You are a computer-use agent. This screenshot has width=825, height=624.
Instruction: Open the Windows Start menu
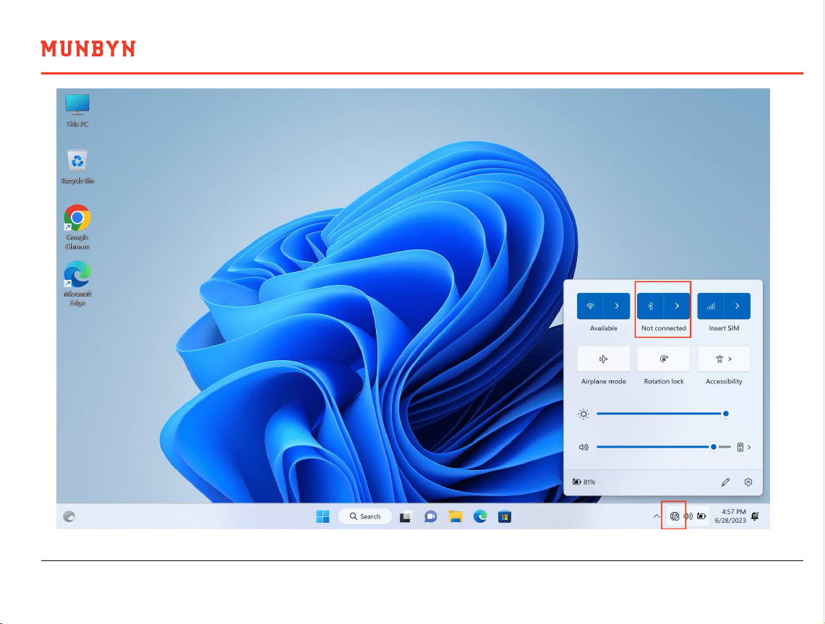point(322,517)
